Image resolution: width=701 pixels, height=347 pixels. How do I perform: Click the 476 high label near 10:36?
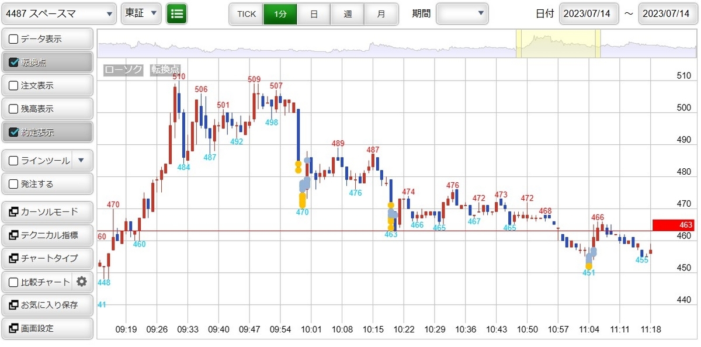(453, 185)
